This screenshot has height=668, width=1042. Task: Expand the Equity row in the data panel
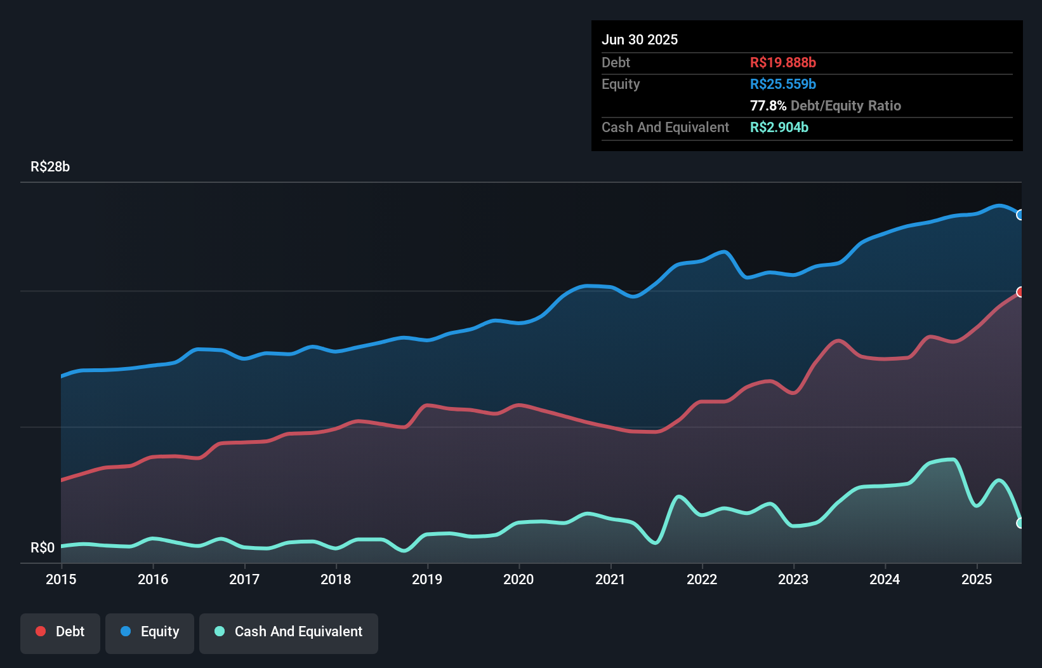tap(620, 84)
